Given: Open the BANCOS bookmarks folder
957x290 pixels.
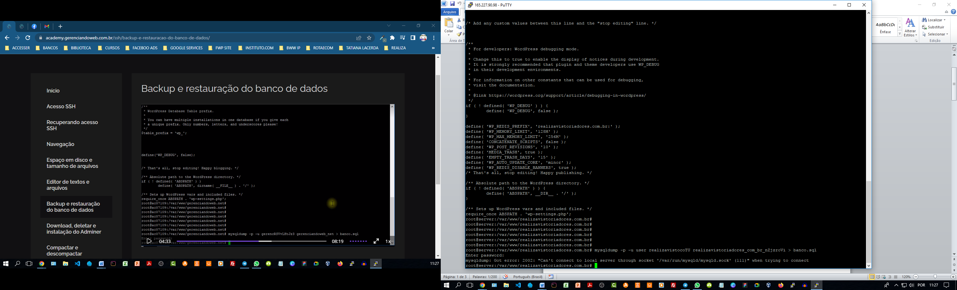Looking at the screenshot, I should (x=47, y=48).
